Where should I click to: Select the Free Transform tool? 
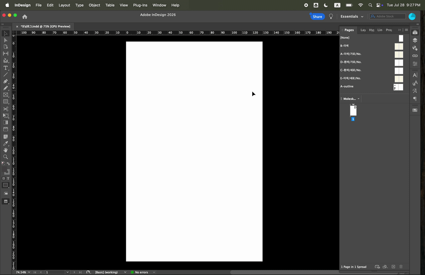[6, 115]
